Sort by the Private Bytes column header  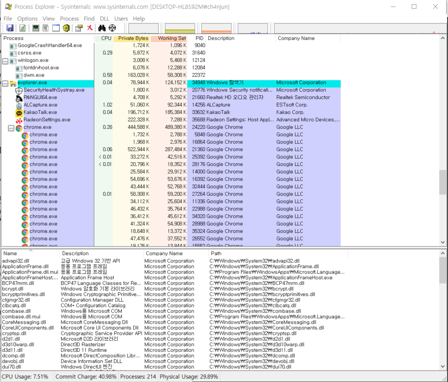click(132, 38)
